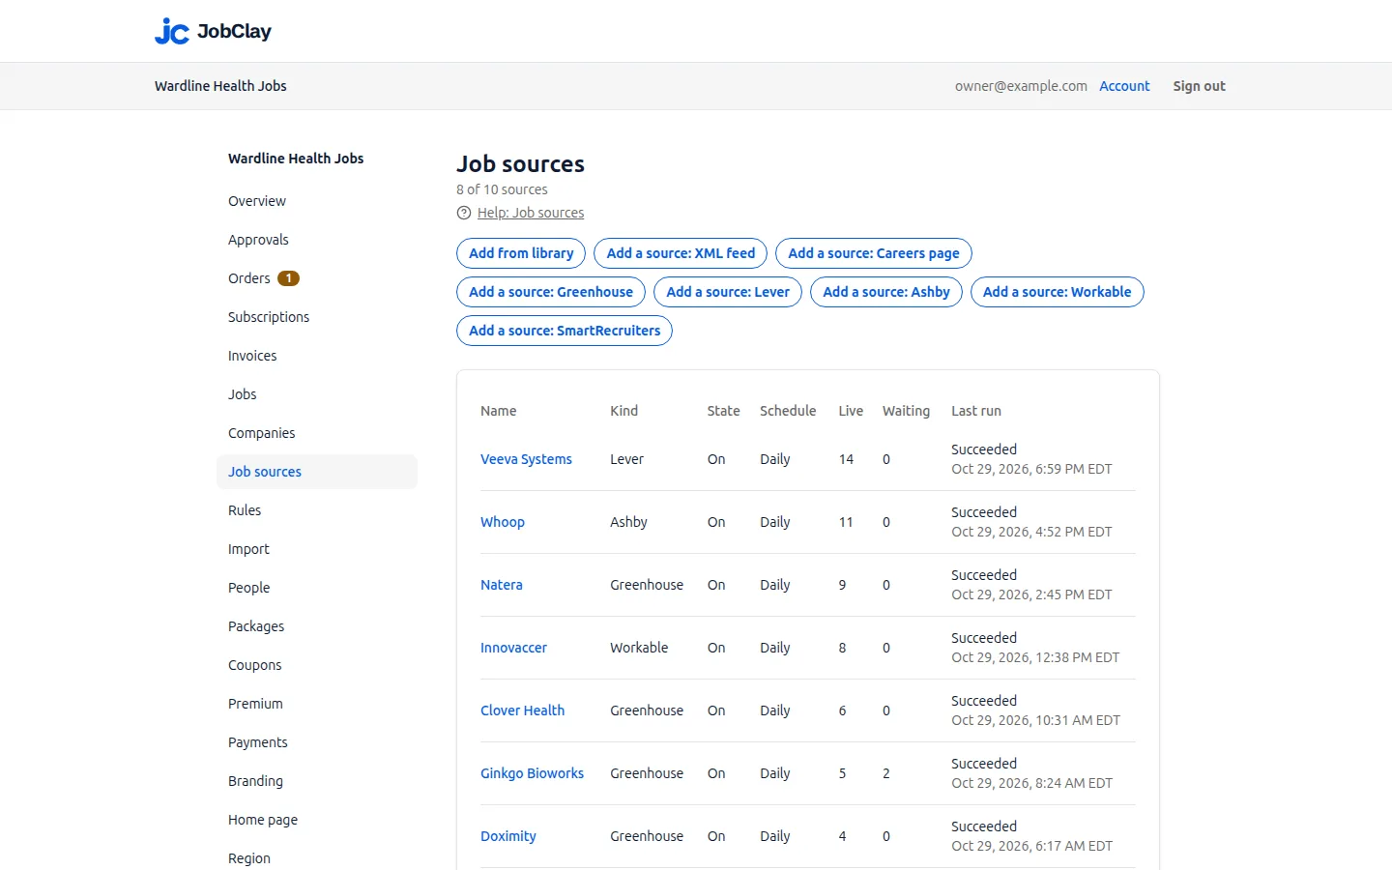
Task: Add a source: Ashby
Action: (886, 292)
